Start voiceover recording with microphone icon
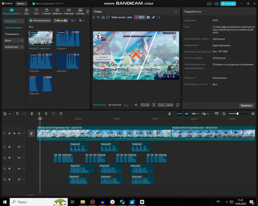The width and height of the screenshot is (258, 206). pyautogui.click(x=169, y=114)
